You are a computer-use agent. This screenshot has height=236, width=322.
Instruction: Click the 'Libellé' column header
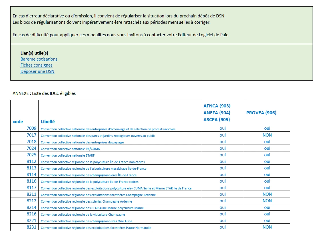(x=48, y=121)
